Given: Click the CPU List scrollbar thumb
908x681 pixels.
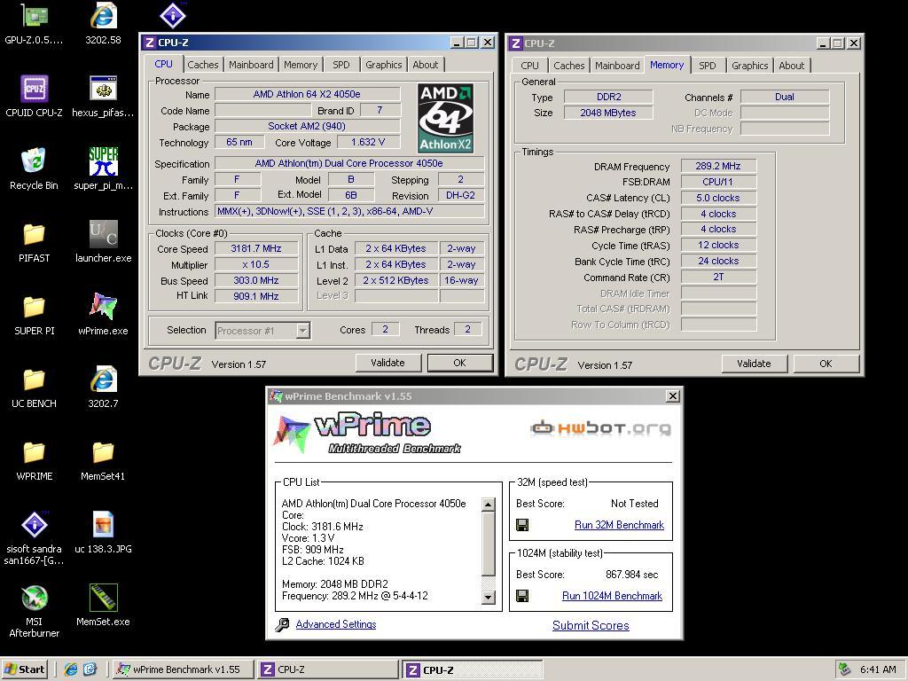Looking at the screenshot, I should tap(489, 544).
